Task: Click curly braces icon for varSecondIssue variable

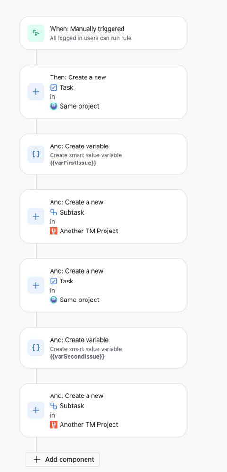Action: (x=36, y=348)
